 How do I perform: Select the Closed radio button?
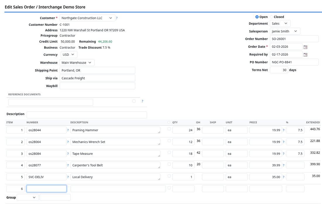click(x=271, y=17)
